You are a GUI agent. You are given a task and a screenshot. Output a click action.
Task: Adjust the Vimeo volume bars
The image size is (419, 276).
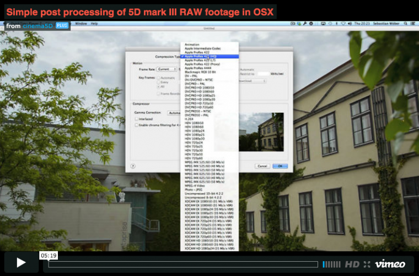pos(331,264)
